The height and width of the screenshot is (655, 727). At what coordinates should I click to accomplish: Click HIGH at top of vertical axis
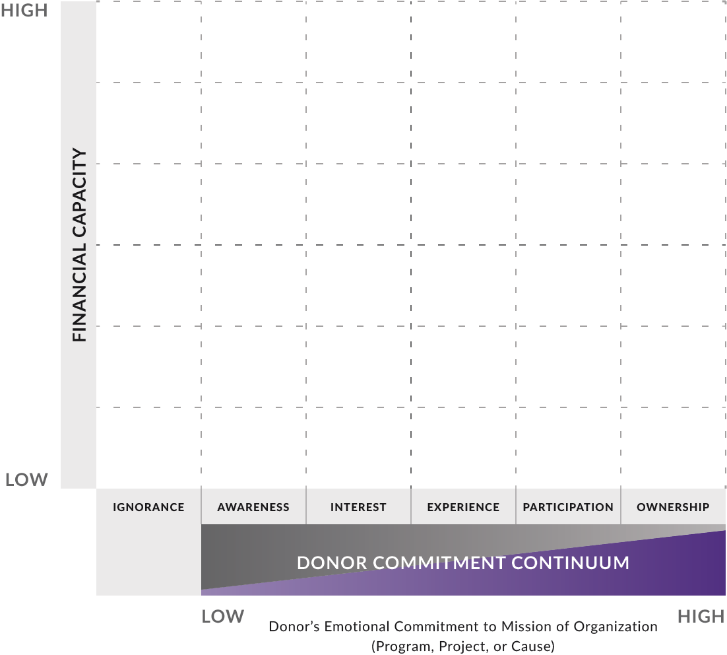[x=24, y=11]
